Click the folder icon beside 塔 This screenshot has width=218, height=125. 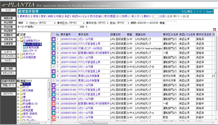coord(21,94)
